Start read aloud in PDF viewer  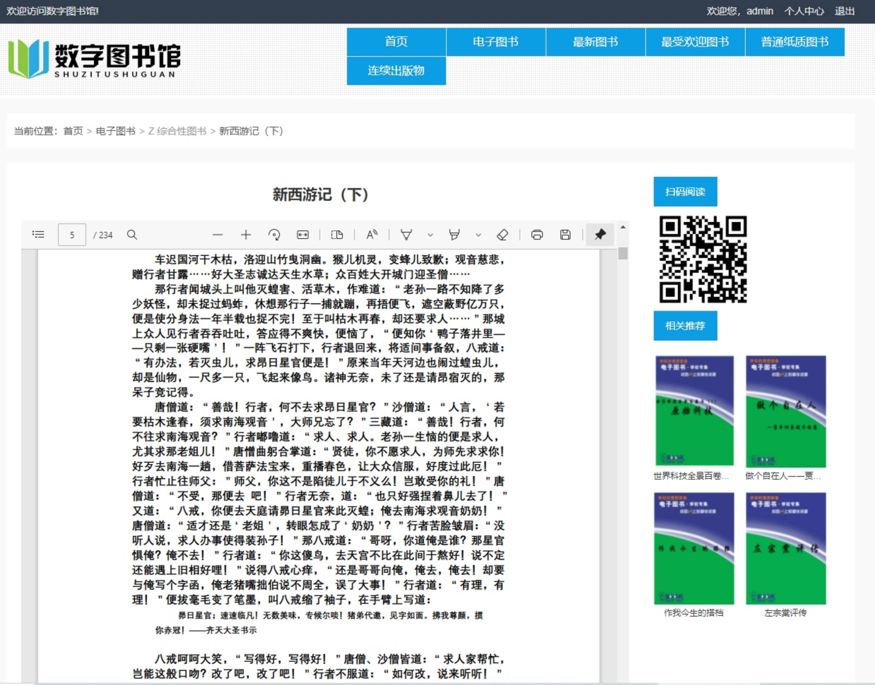point(372,235)
